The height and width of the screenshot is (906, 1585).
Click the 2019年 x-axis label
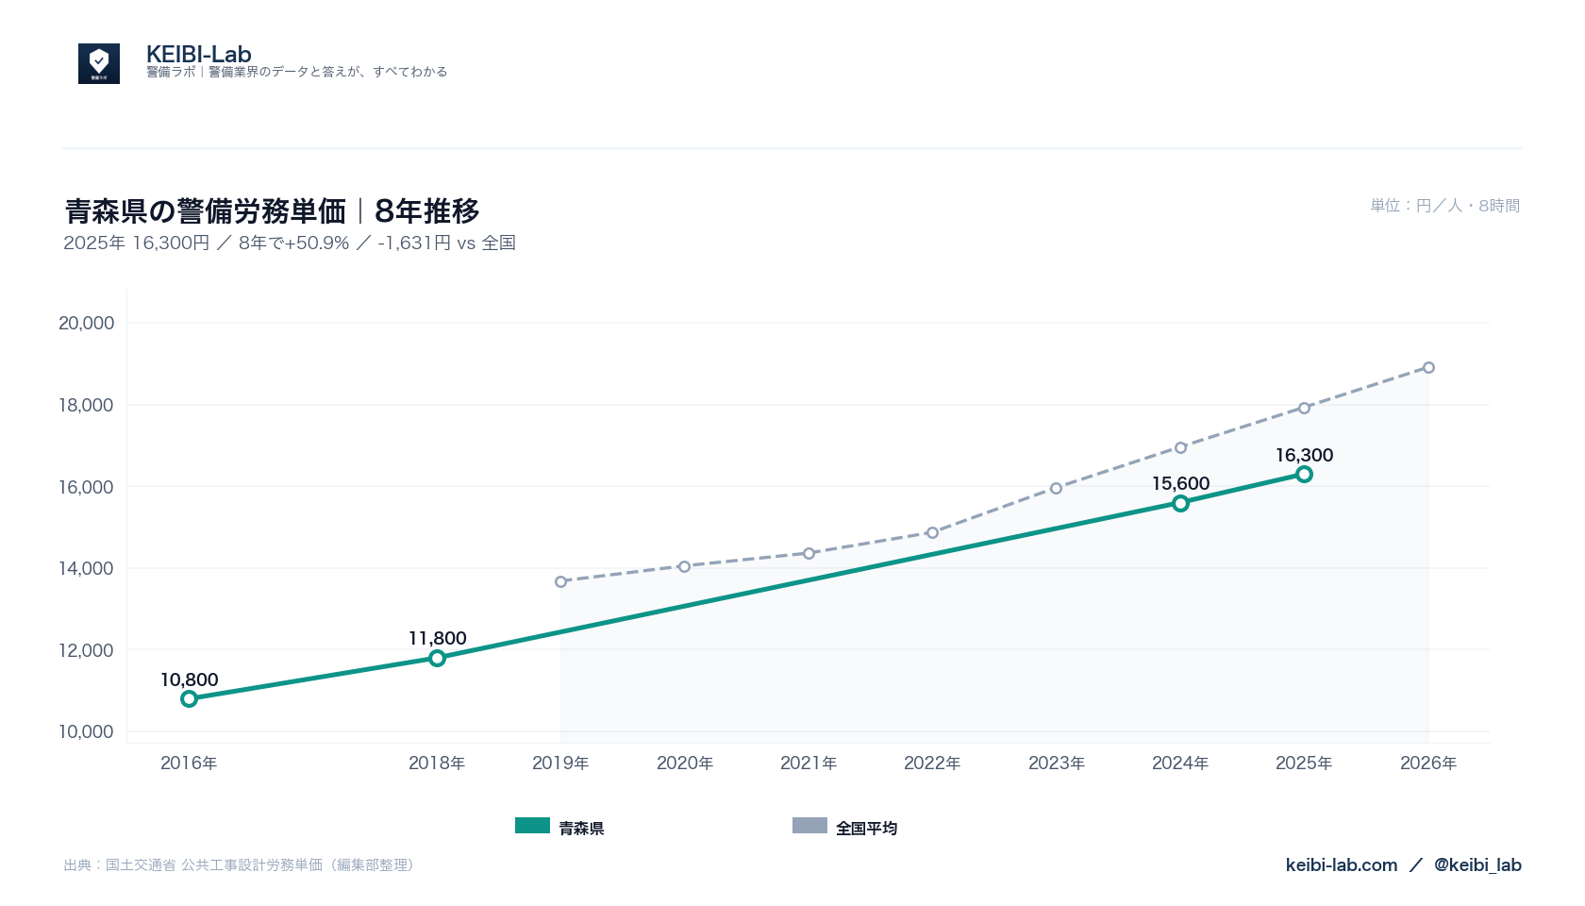(x=560, y=763)
